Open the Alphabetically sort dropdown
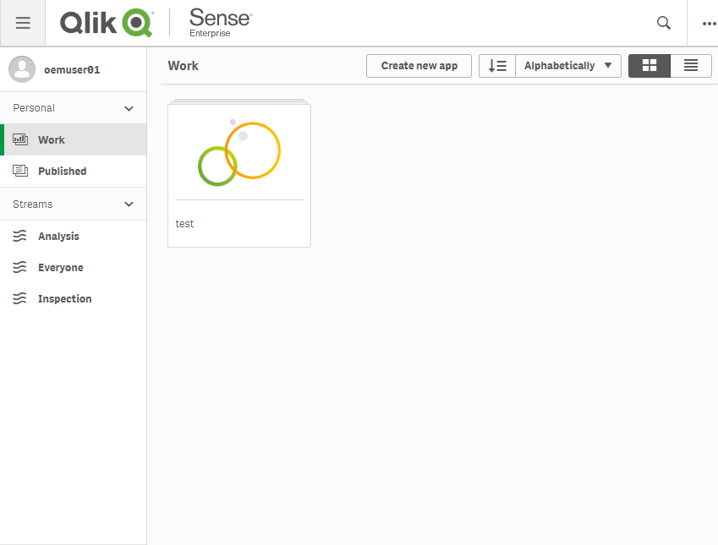Viewport: 718px width, 545px height. coord(567,66)
